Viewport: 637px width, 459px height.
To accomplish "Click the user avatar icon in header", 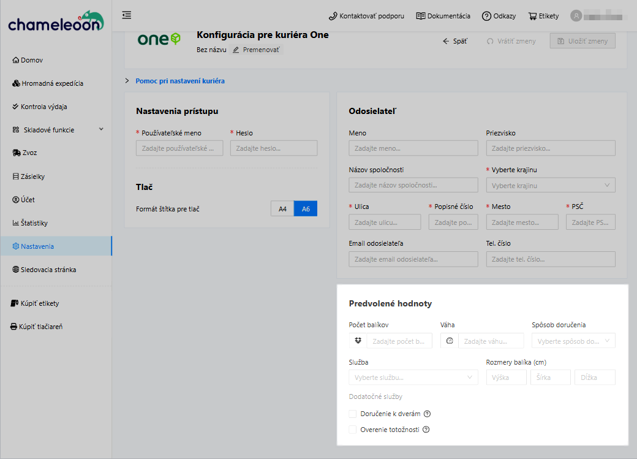I will coord(576,16).
